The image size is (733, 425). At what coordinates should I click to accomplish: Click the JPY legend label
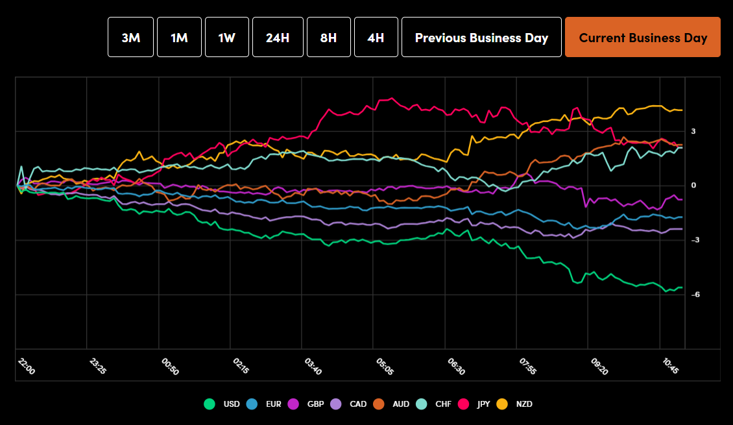click(483, 404)
